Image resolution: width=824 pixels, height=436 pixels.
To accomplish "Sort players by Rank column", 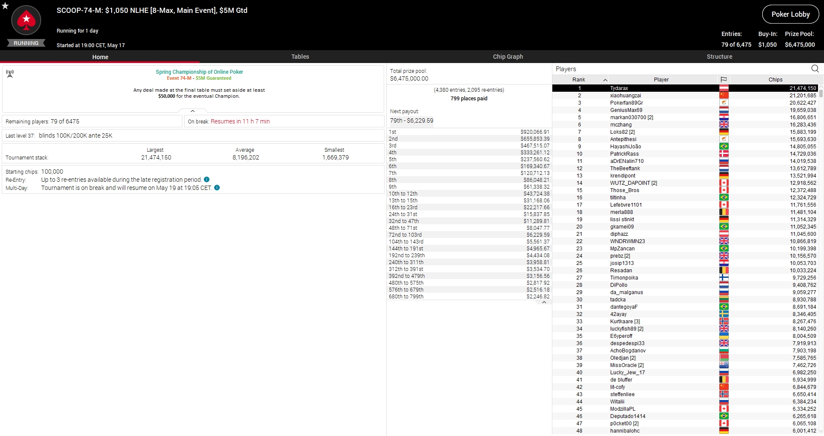I will click(580, 80).
